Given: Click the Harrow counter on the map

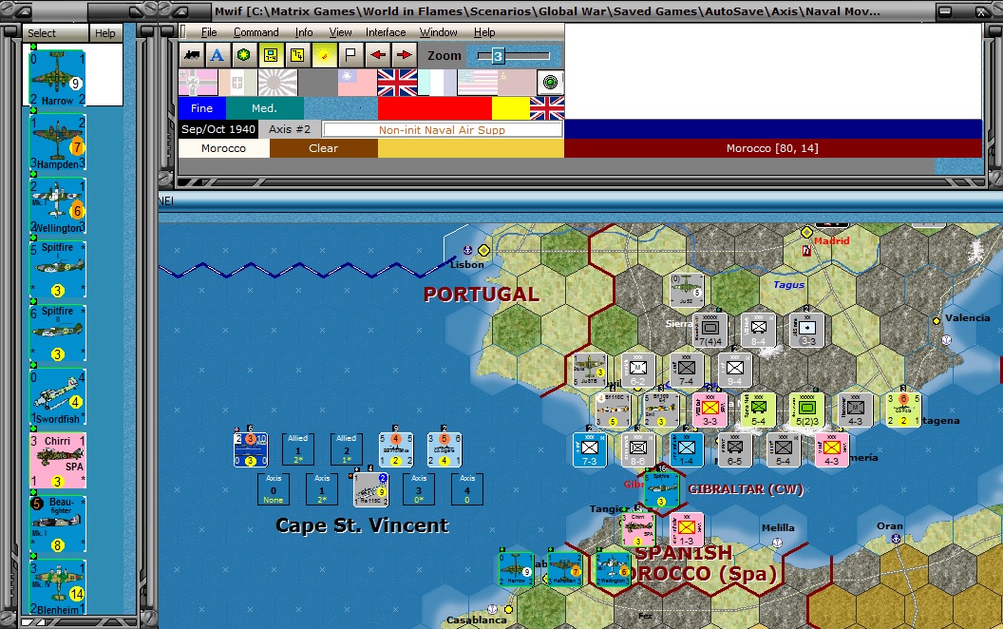Looking at the screenshot, I should (x=516, y=569).
